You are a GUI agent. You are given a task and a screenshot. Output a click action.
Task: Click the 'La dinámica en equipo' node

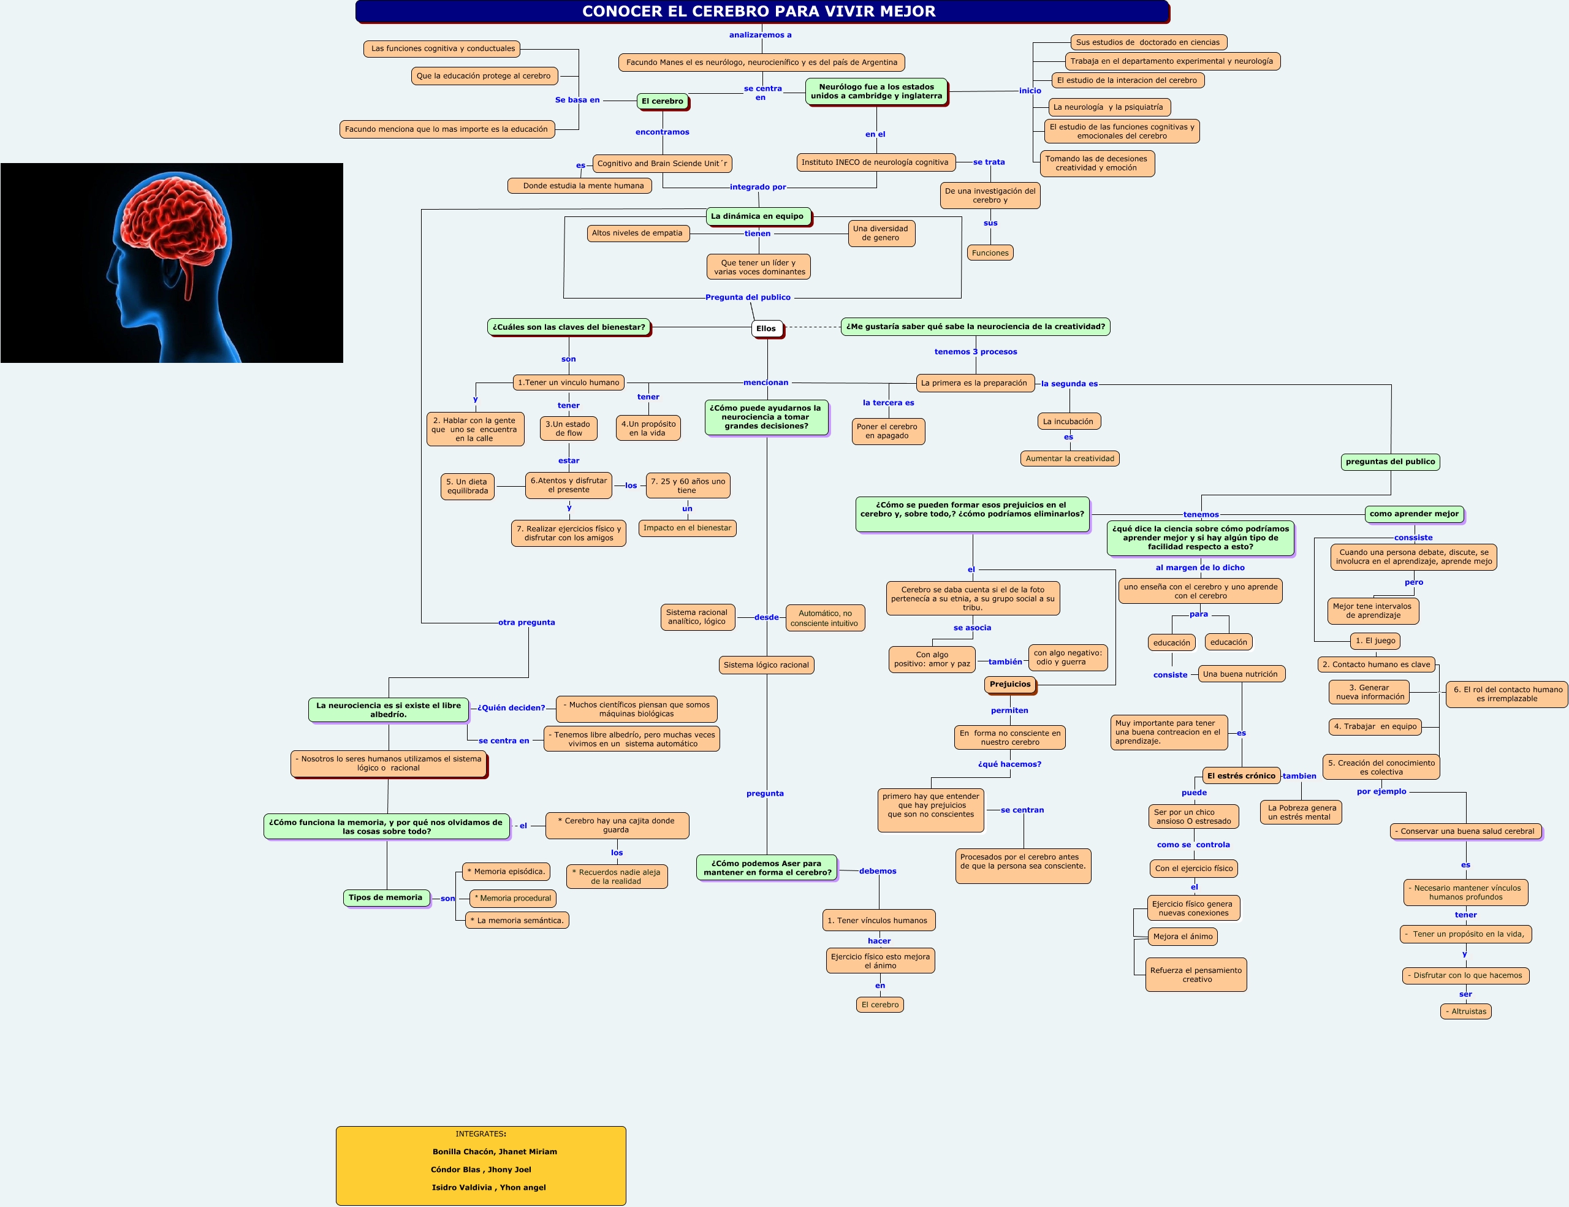757,216
